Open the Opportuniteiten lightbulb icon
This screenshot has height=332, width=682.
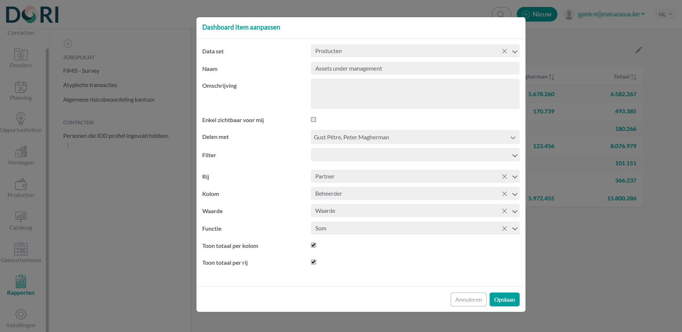(21, 119)
